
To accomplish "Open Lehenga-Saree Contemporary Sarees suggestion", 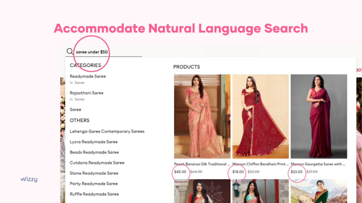I will point(107,131).
